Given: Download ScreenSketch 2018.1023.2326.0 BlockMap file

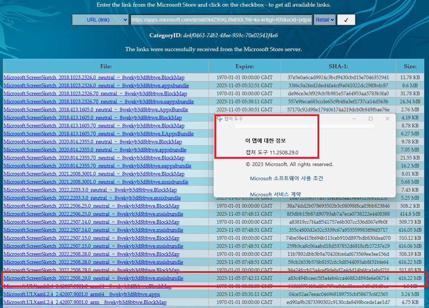Looking at the screenshot, I should pos(94,78).
